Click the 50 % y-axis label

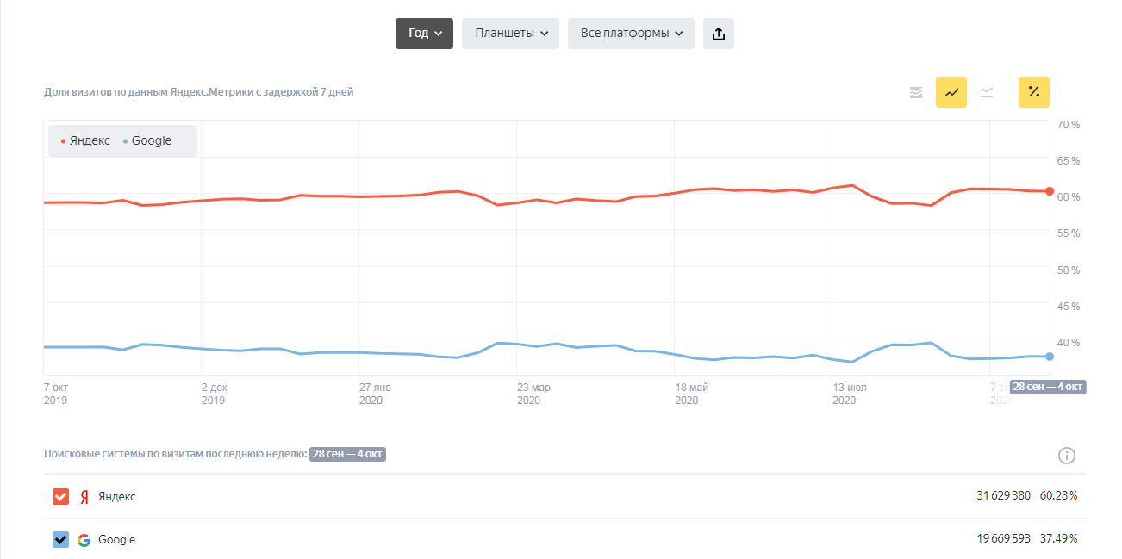pos(1068,270)
